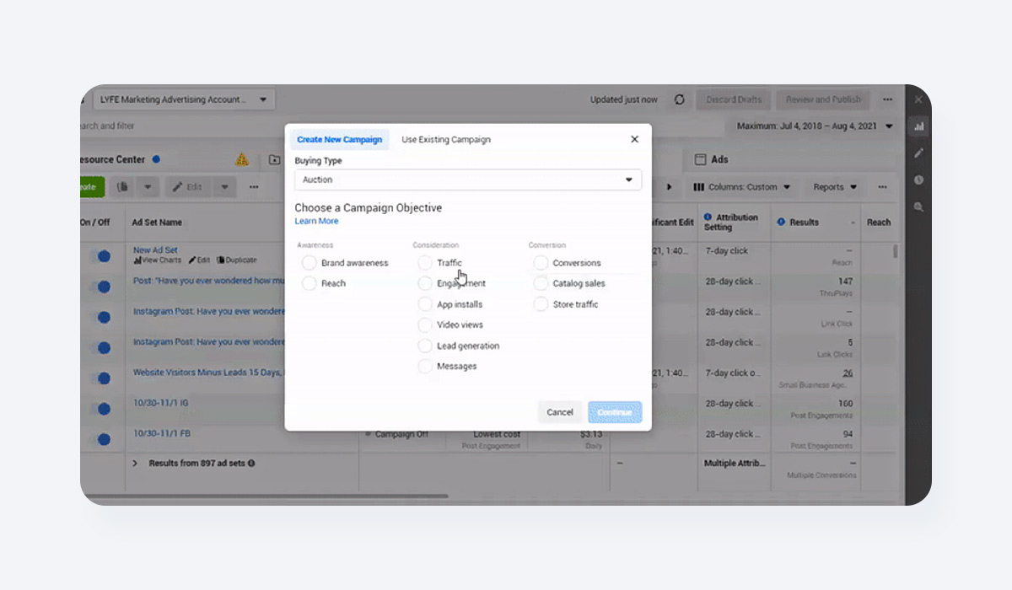This screenshot has width=1012, height=590.
Task: Open the charts icon in right sidebar
Action: tap(918, 126)
